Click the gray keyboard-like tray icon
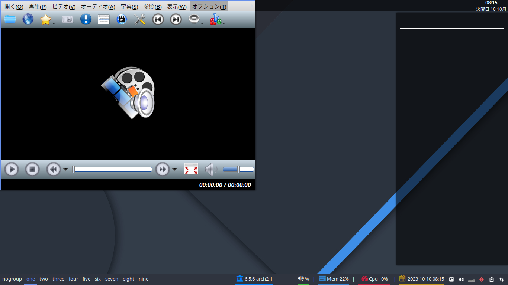The height and width of the screenshot is (285, 508). 472,279
